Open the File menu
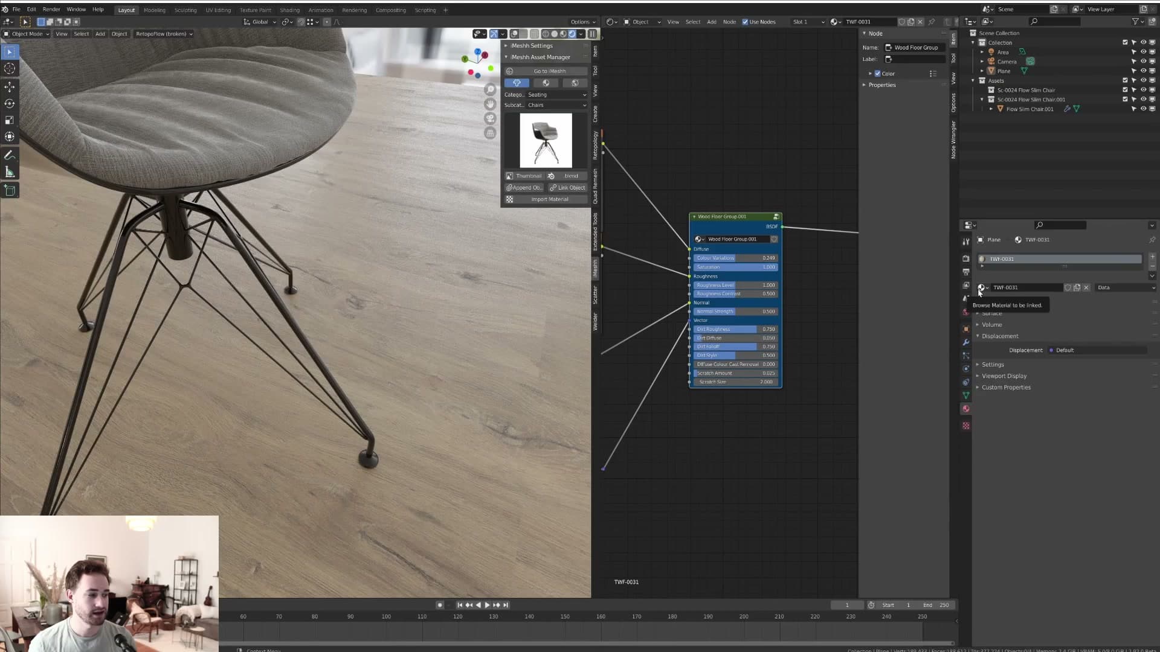The image size is (1160, 652). tap(16, 10)
